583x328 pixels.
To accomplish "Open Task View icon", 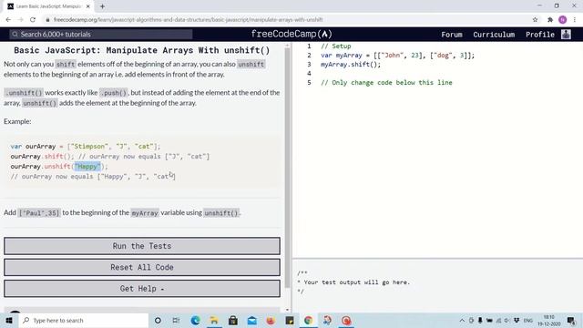I will click(x=176, y=320).
